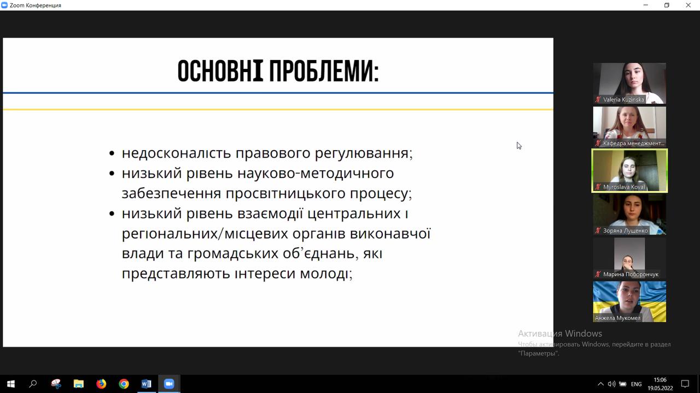Image resolution: width=700 pixels, height=393 pixels.
Task: Click the Zoom icon in the taskbar
Action: [168, 384]
